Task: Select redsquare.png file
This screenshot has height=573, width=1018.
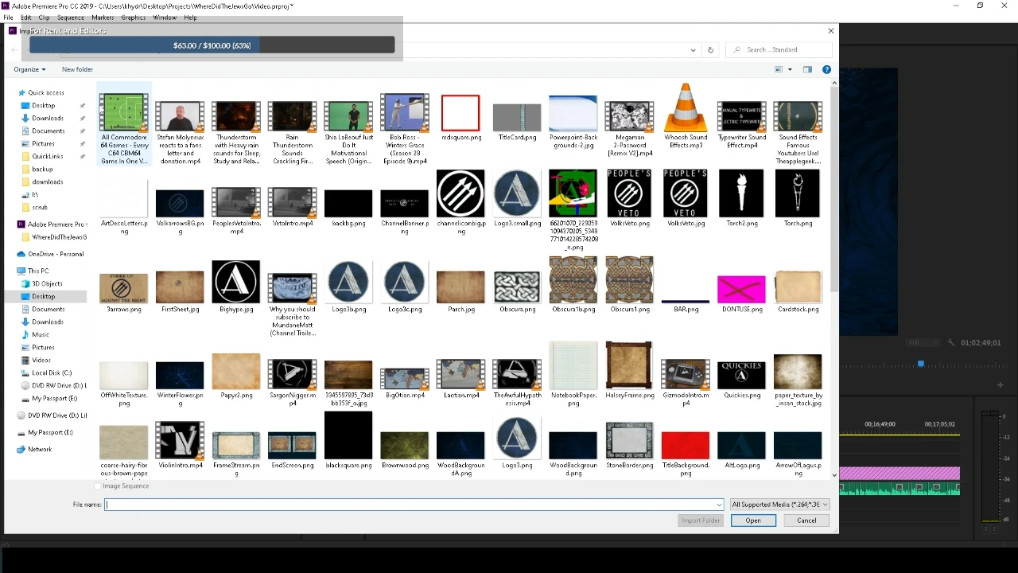Action: [x=460, y=117]
